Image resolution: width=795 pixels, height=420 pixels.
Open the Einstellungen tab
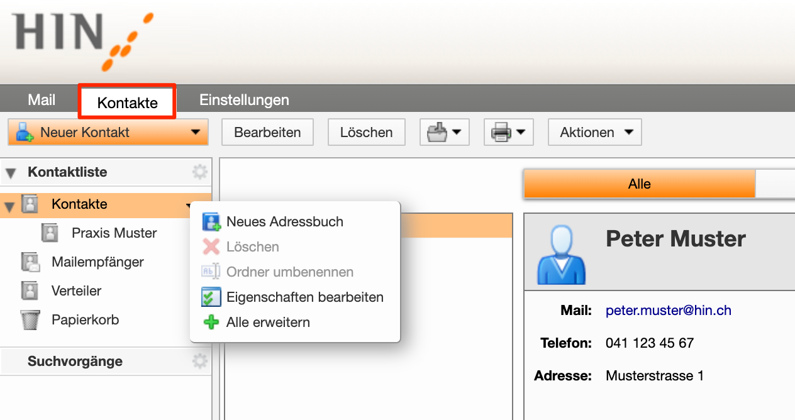244,100
